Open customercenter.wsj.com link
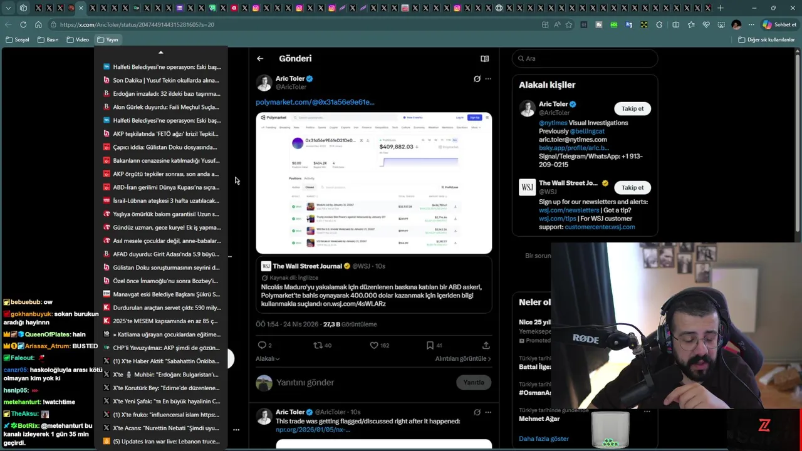Image resolution: width=802 pixels, height=451 pixels. click(600, 227)
